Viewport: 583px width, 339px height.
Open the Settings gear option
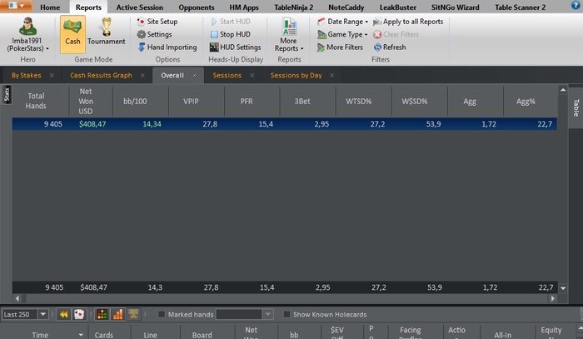click(x=154, y=34)
